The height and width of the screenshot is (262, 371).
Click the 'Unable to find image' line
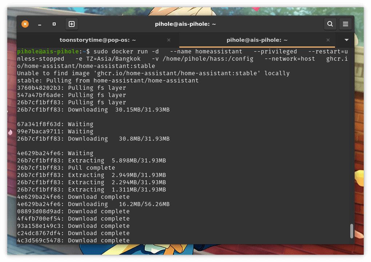(153, 73)
